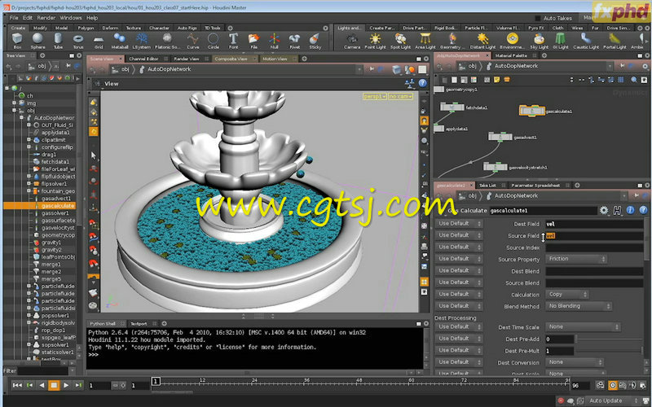The image size is (652, 407).
Task: Open the Render menu
Action: pyautogui.click(x=46, y=18)
